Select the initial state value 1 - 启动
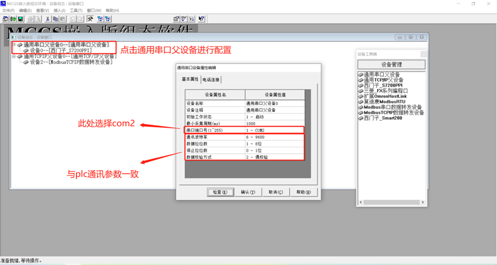 275,117
